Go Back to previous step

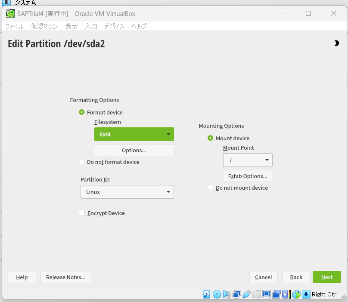point(296,277)
